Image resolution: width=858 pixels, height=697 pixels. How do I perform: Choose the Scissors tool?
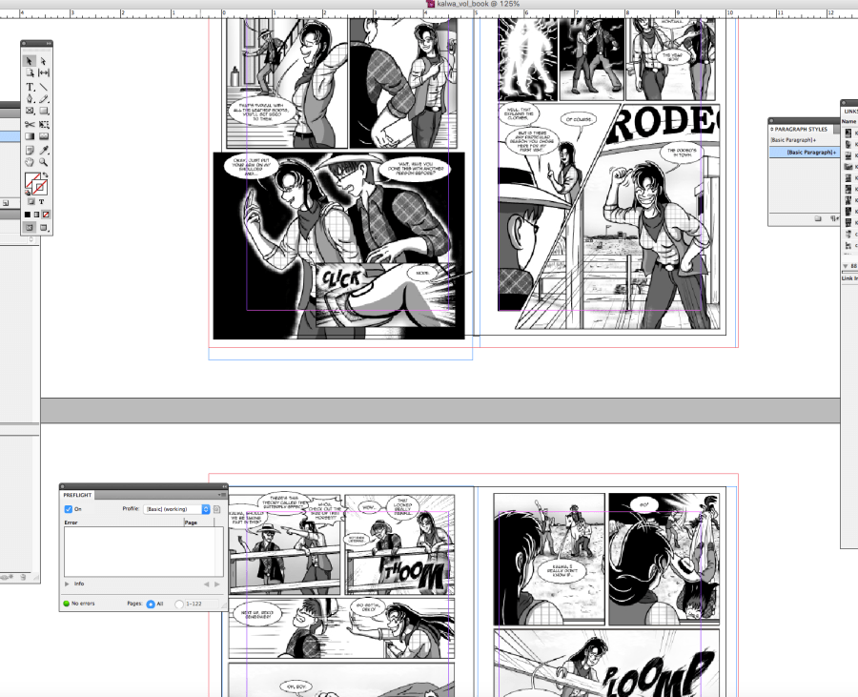pyautogui.click(x=31, y=124)
